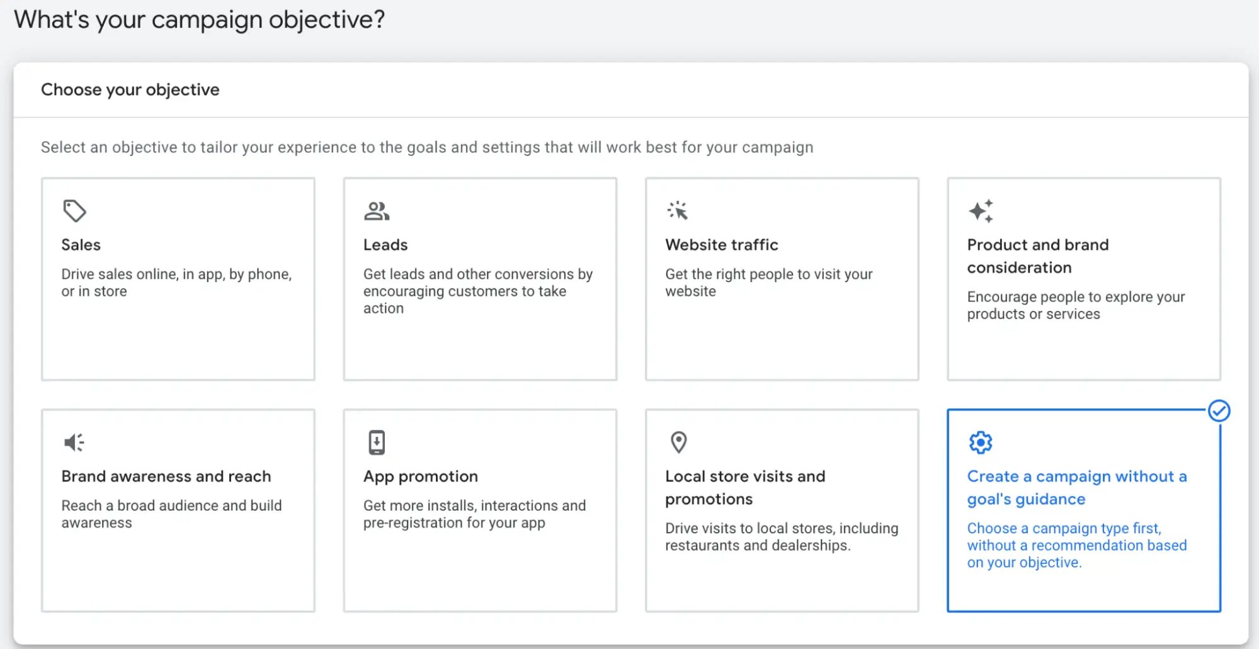Click 'Drive visits to local stores' description
Image resolution: width=1259 pixels, height=649 pixels.
pyautogui.click(x=782, y=537)
